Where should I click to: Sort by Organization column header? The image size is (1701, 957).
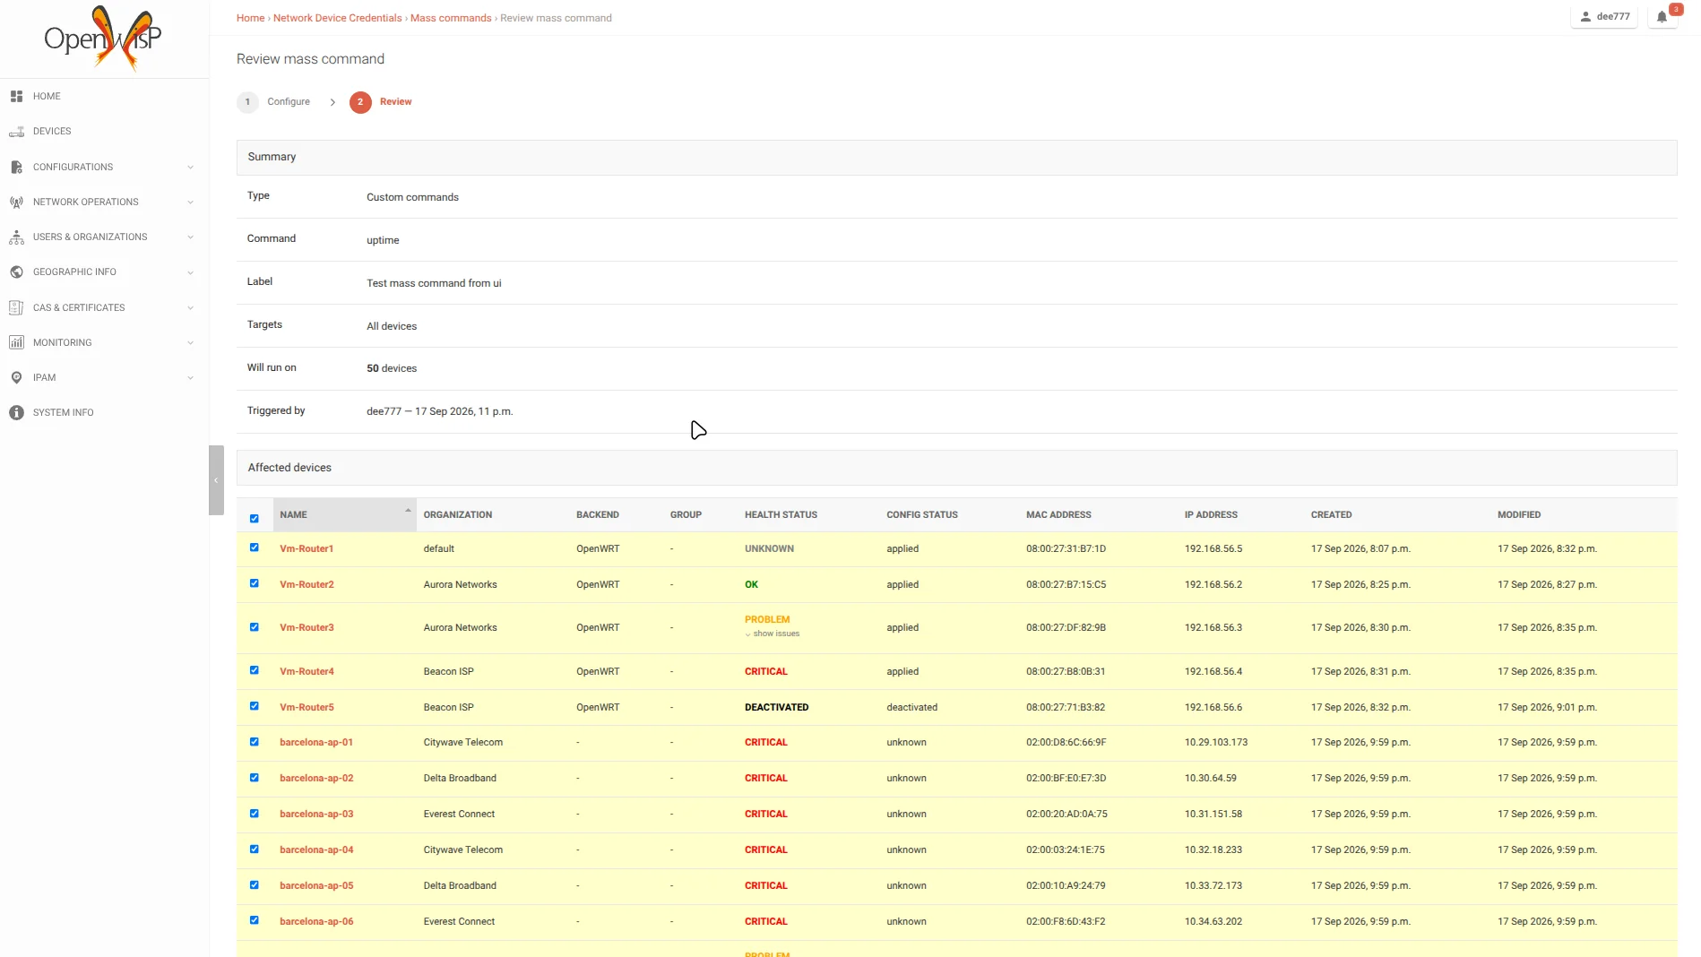[458, 515]
